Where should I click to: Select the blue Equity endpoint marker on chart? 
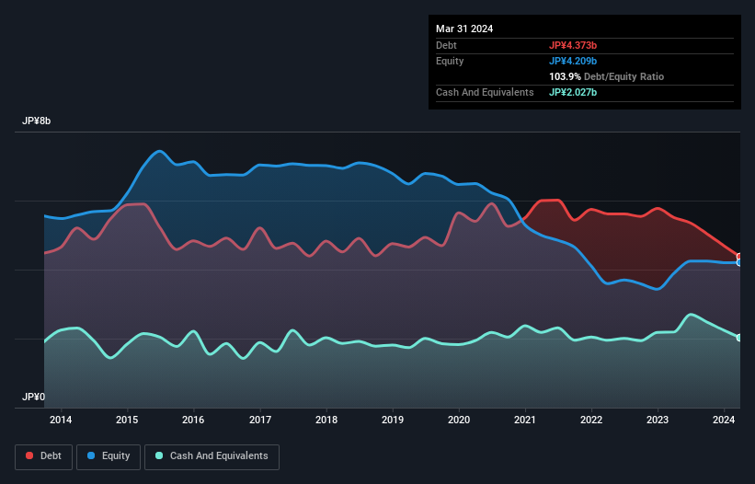[x=739, y=263]
